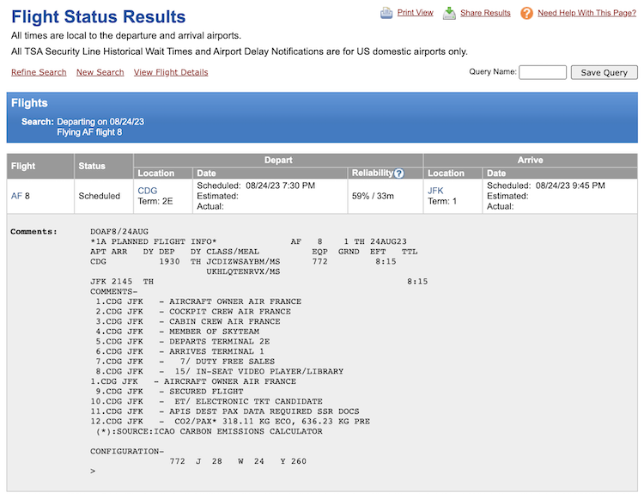Click the Reliability column header text
Image resolution: width=644 pixels, height=499 pixels.
coord(372,173)
